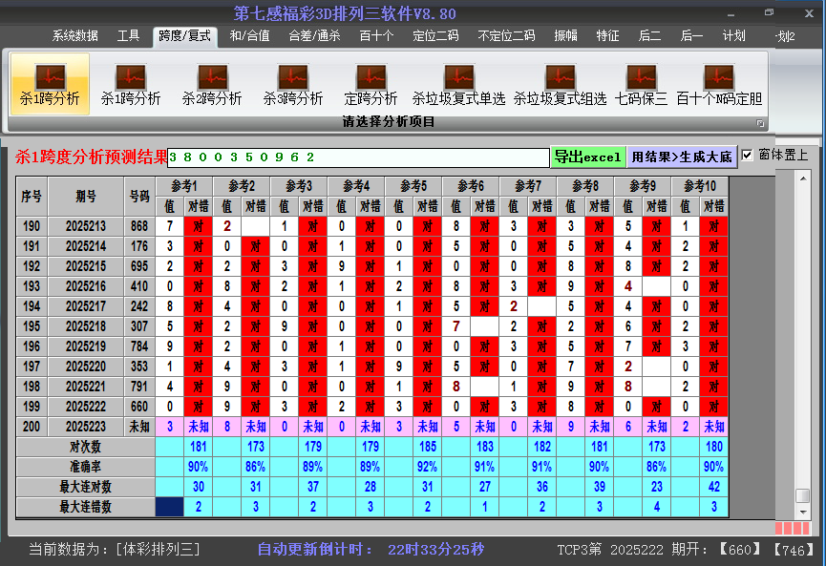826x566 pixels.
Task: Open the highlighted 杀1跨分析 tool icon
Action: pos(50,83)
